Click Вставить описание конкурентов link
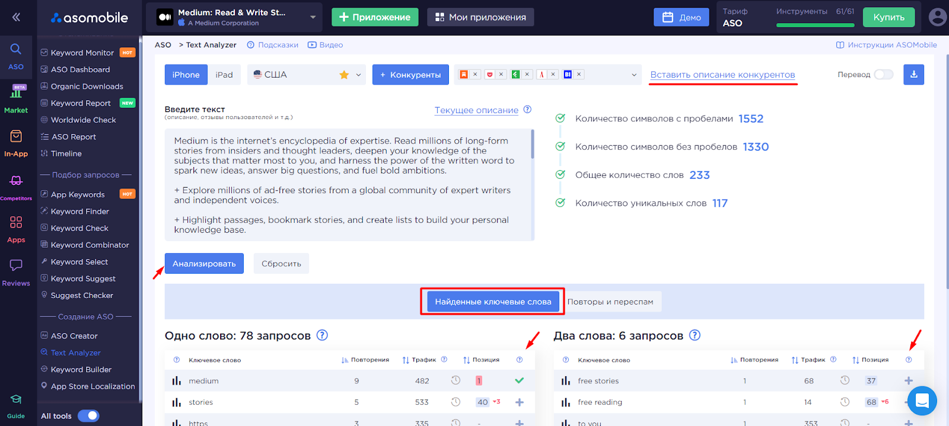The image size is (949, 426). (722, 75)
